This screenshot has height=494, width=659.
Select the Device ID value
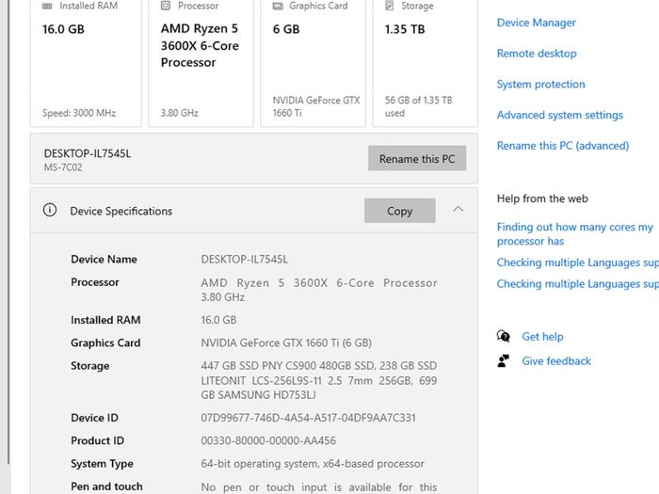(x=308, y=418)
